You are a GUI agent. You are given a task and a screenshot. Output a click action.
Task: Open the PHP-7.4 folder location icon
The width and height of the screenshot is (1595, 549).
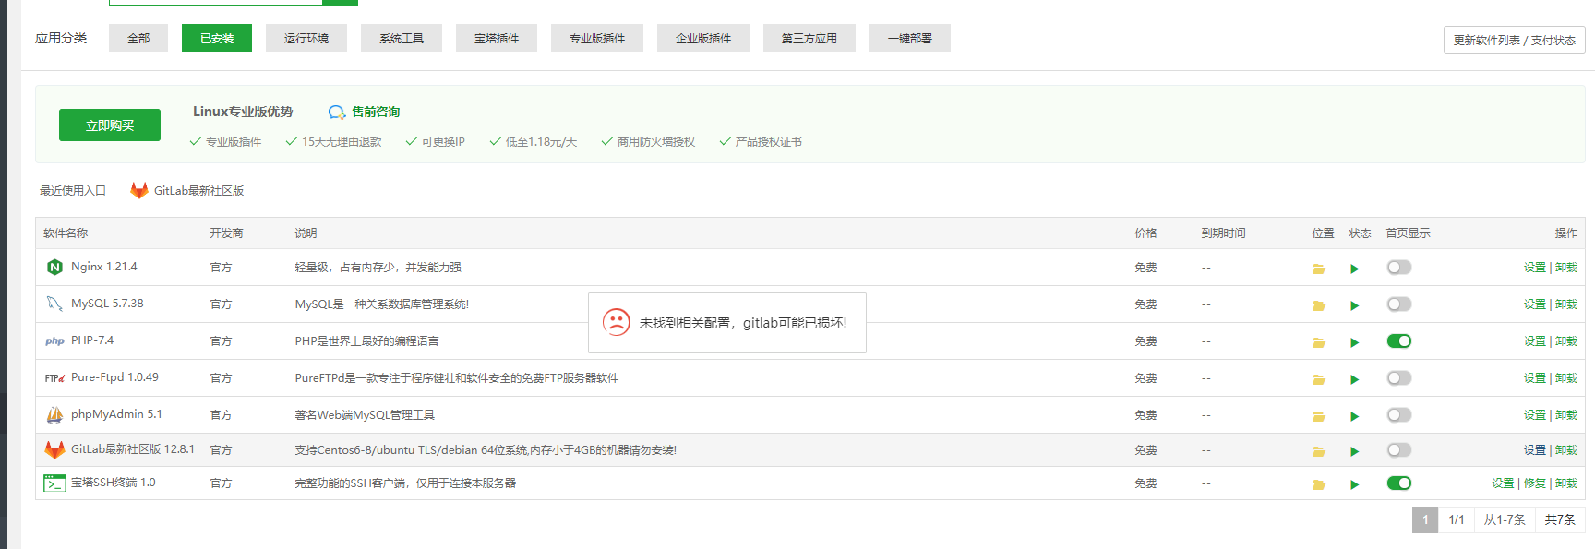coord(1318,342)
